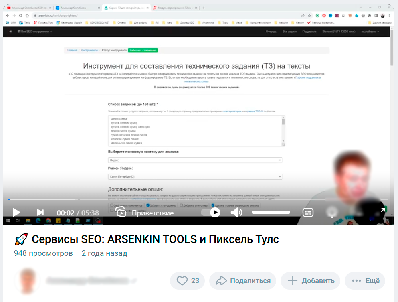Open the Поддержка menu item
Image resolution: width=398 pixels, height=302 pixels.
pos(309,32)
